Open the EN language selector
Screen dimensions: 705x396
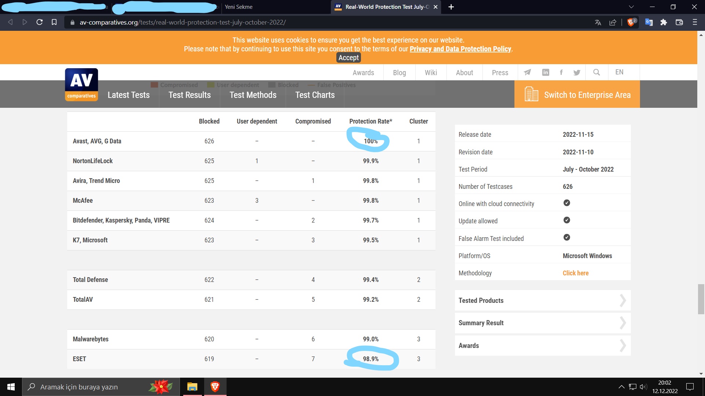[619, 72]
